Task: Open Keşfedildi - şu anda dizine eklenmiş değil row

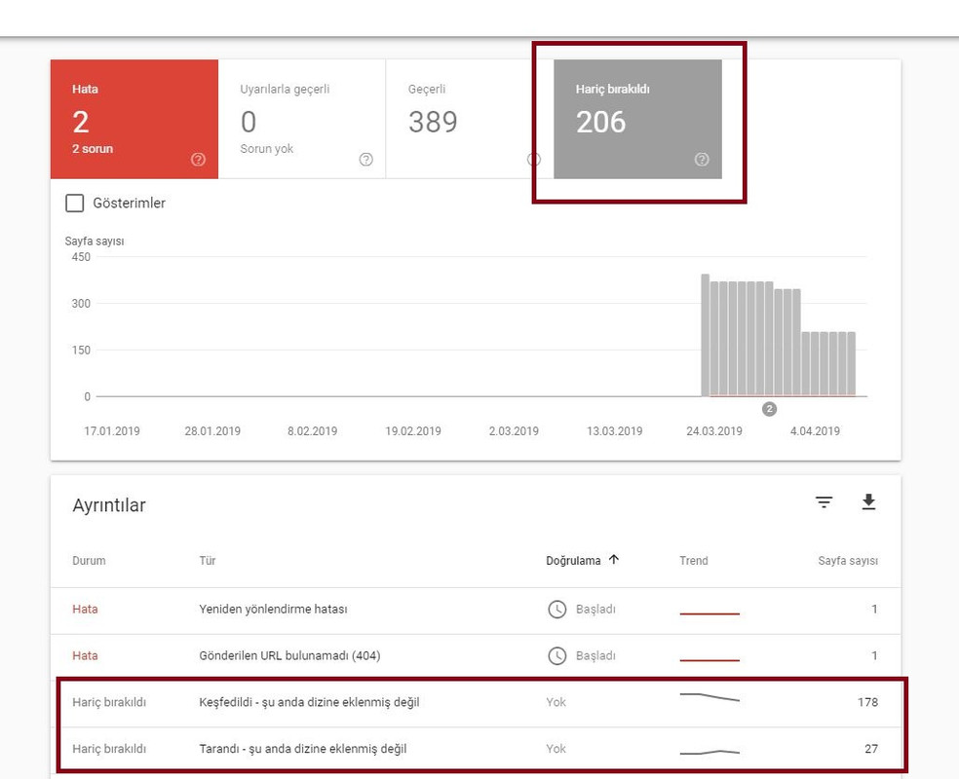Action: tap(476, 704)
